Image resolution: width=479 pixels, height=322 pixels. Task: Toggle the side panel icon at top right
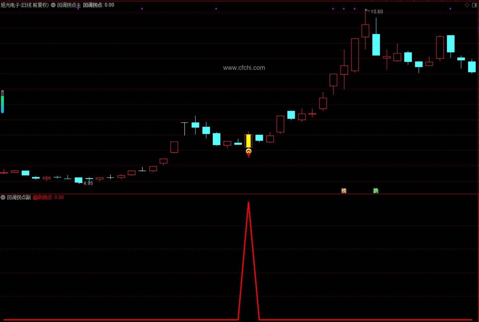474,5
